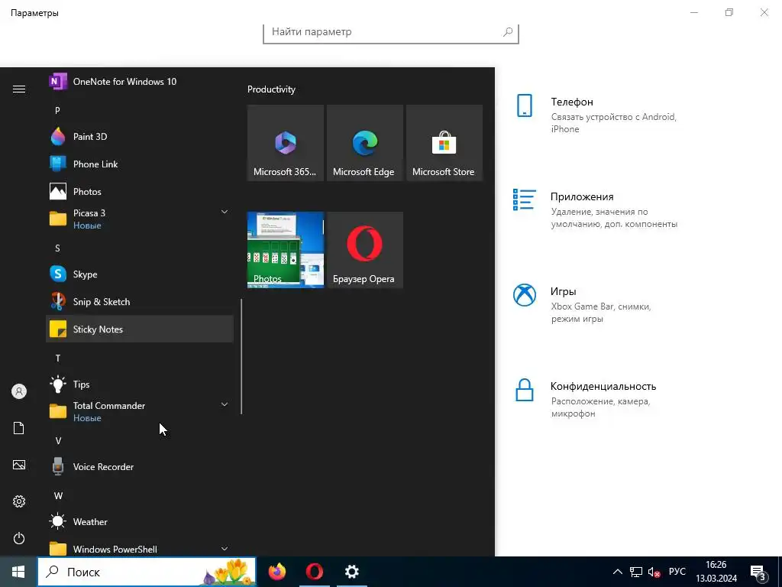Open the notification center icon
This screenshot has height=587, width=782.
[758, 572]
